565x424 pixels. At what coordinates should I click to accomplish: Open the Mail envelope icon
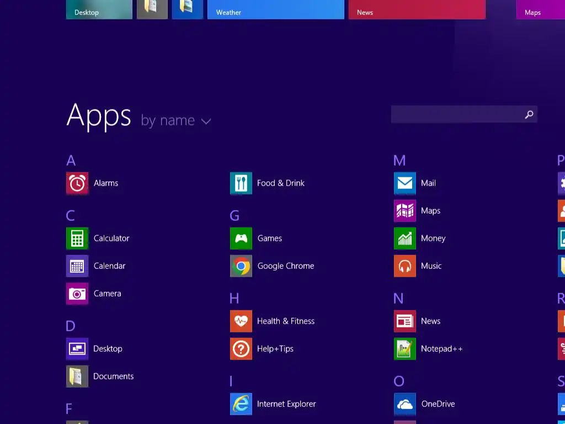click(x=405, y=183)
